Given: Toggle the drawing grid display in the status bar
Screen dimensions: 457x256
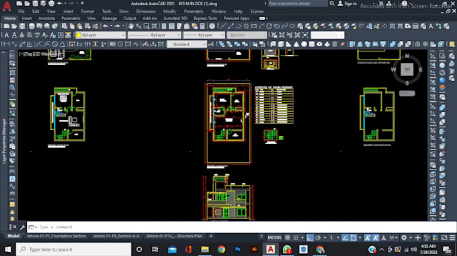Looking at the screenshot, I should [x=288, y=238].
